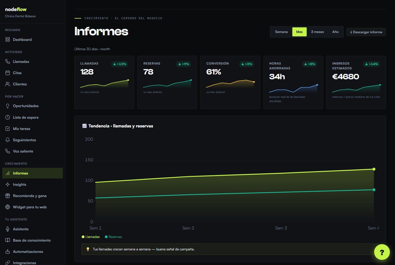Click the Tus llamadas crecen tip text
This screenshot has height=265, width=395.
pyautogui.click(x=144, y=249)
